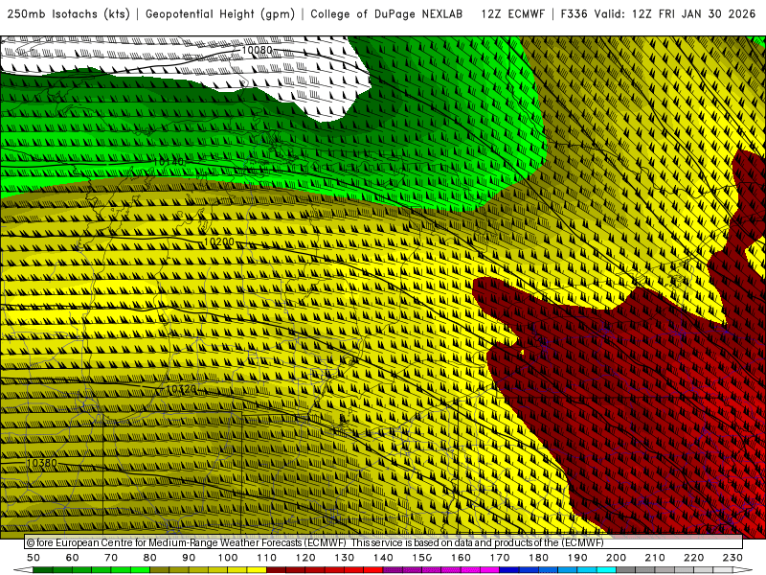Click the 60 value on the legend

[73, 558]
